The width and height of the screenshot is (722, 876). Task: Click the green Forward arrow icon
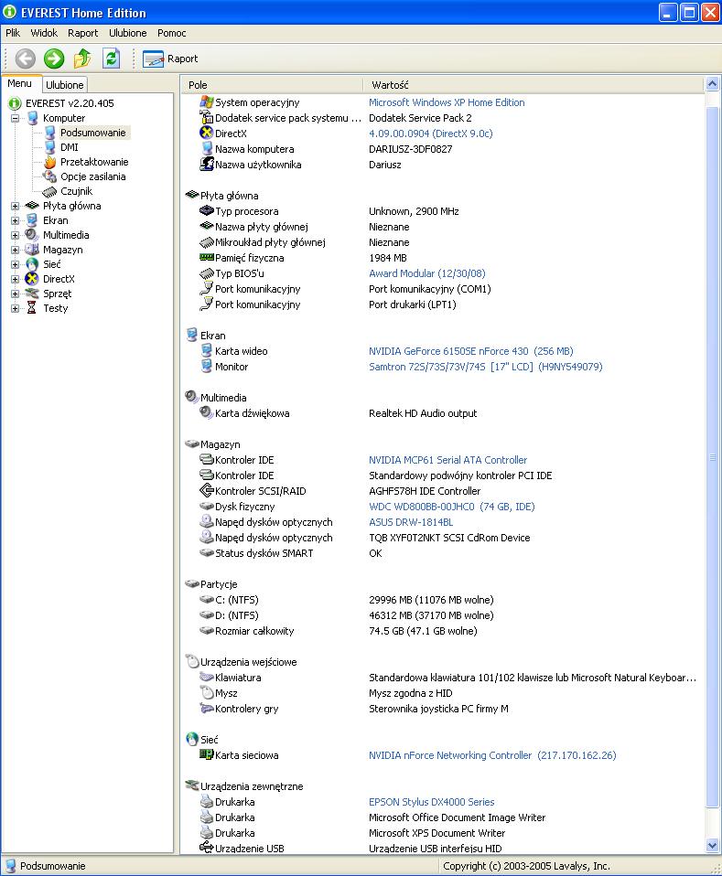(54, 59)
